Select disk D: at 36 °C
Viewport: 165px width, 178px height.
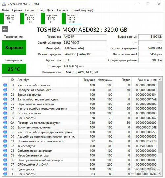coord(29,18)
